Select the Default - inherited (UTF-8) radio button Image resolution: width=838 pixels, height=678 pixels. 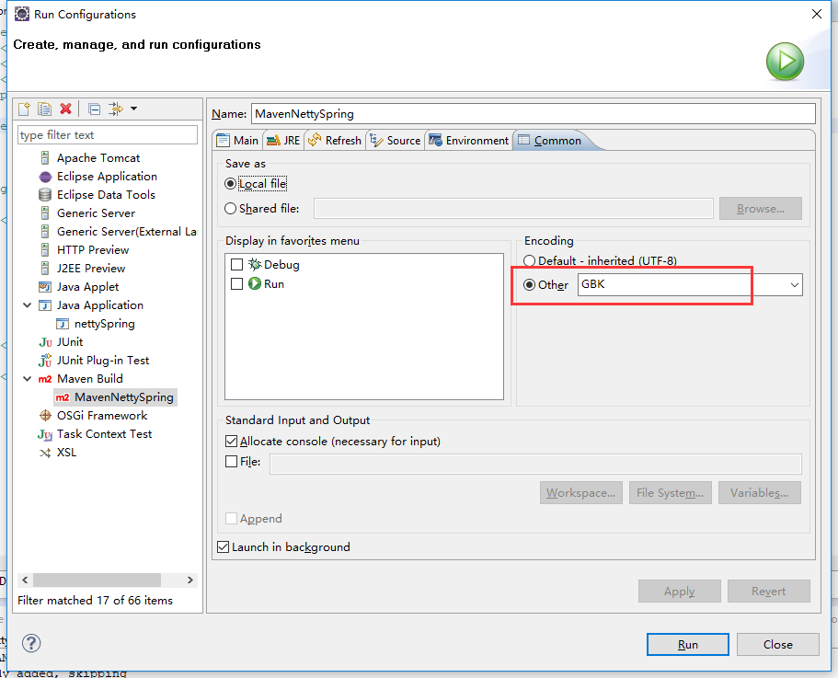pos(529,260)
